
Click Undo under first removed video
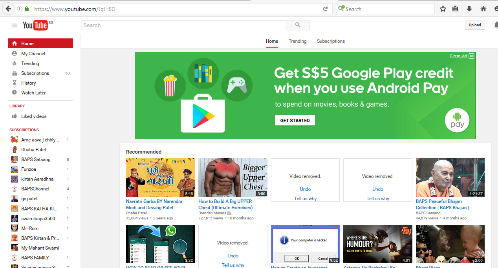pos(305,189)
